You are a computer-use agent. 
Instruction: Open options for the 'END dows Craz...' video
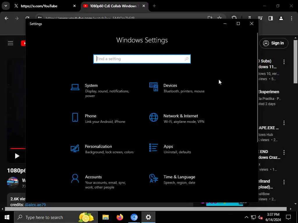click(x=284, y=152)
